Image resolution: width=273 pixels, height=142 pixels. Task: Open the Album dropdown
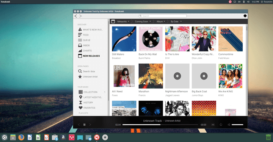click(x=160, y=22)
